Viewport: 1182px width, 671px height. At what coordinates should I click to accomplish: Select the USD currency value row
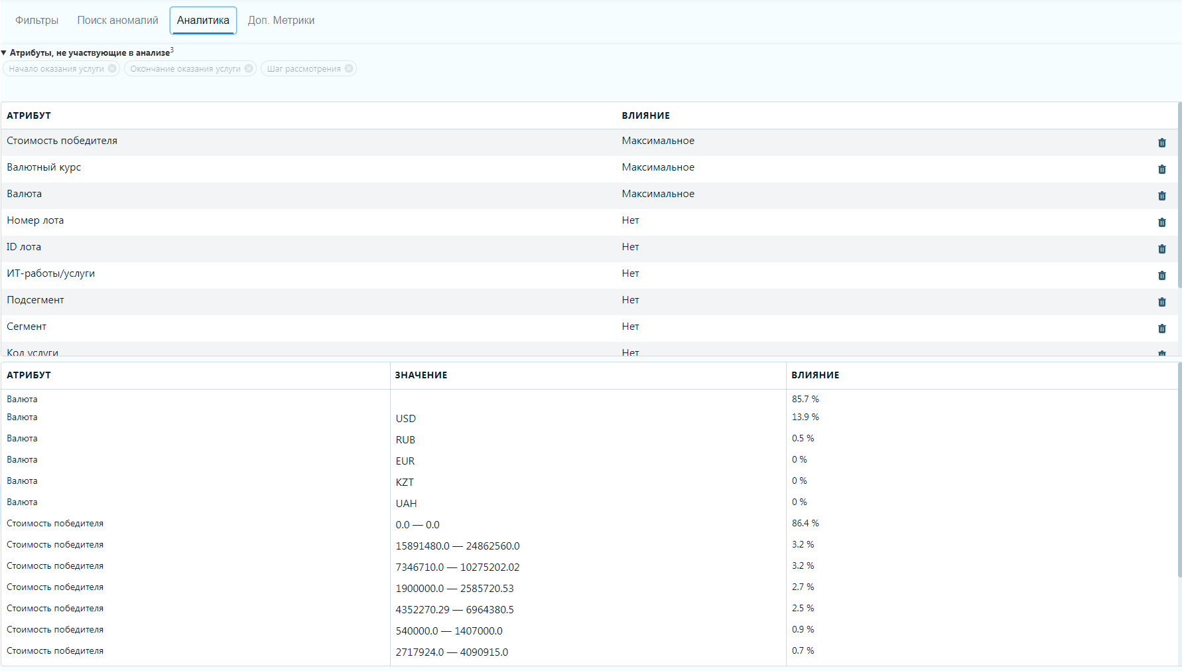click(x=406, y=418)
